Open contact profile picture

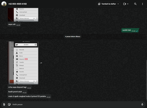pyautogui.click(x=4, y=4)
